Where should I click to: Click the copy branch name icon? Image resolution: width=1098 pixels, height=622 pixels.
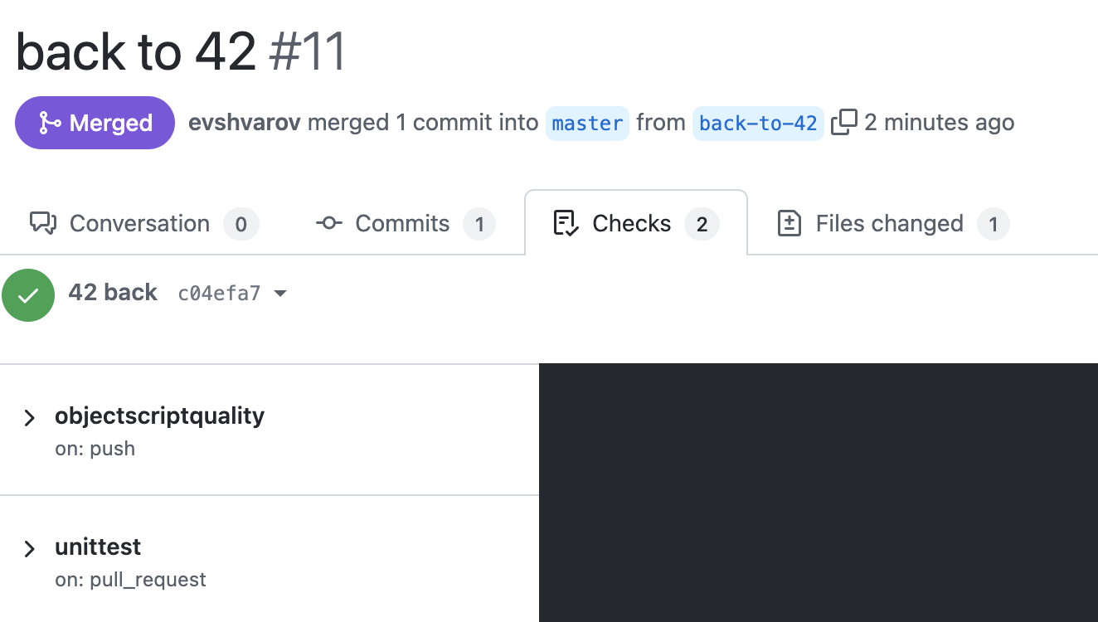click(x=843, y=123)
